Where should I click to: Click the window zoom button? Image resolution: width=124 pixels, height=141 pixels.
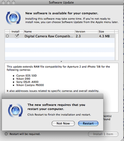[x=13, y=2]
